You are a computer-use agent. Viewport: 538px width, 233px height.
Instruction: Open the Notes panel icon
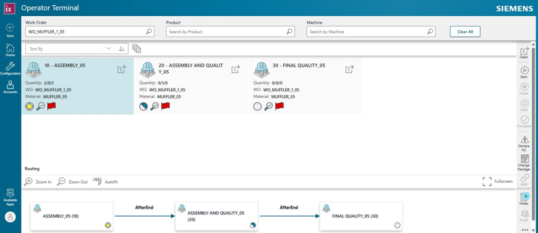tap(524, 197)
